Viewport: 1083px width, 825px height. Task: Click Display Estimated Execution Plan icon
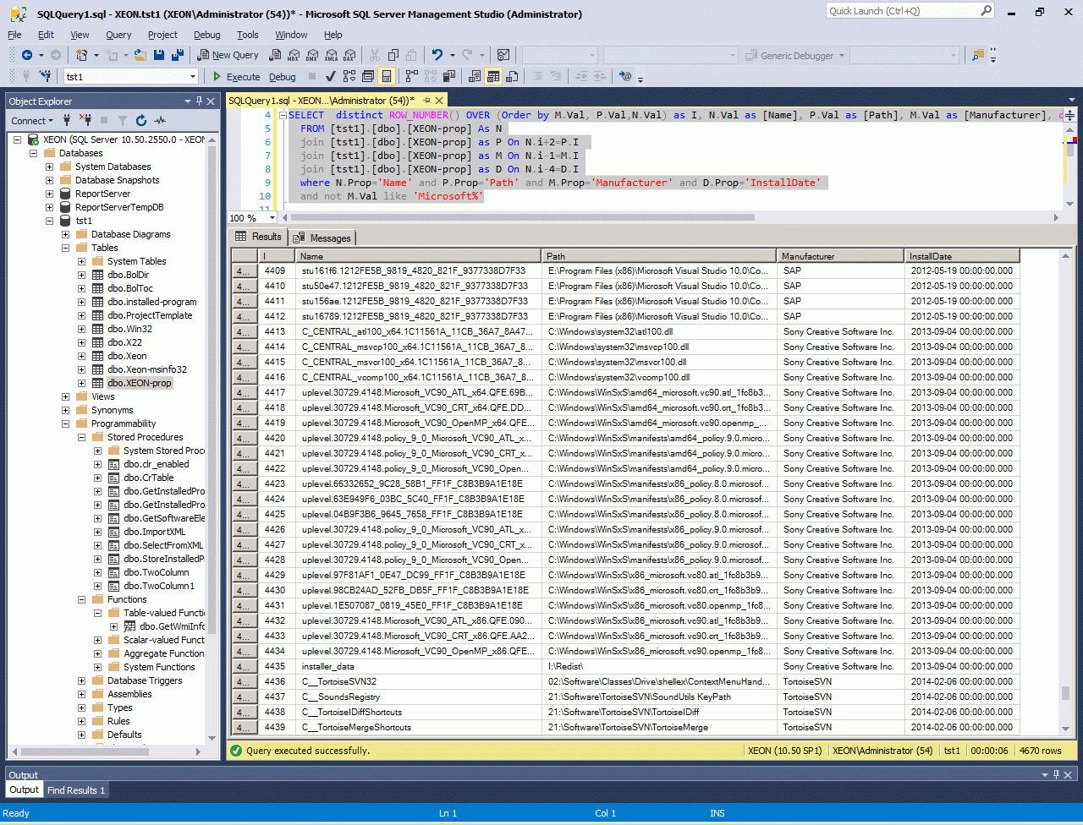click(349, 76)
